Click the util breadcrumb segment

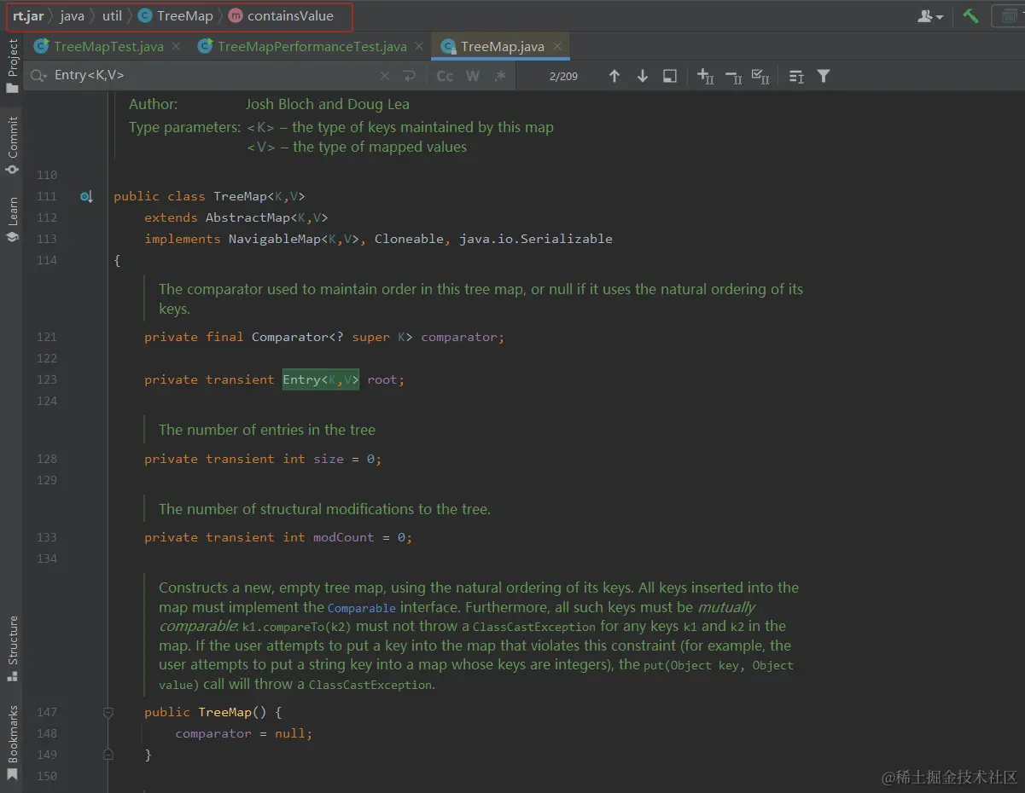point(112,15)
